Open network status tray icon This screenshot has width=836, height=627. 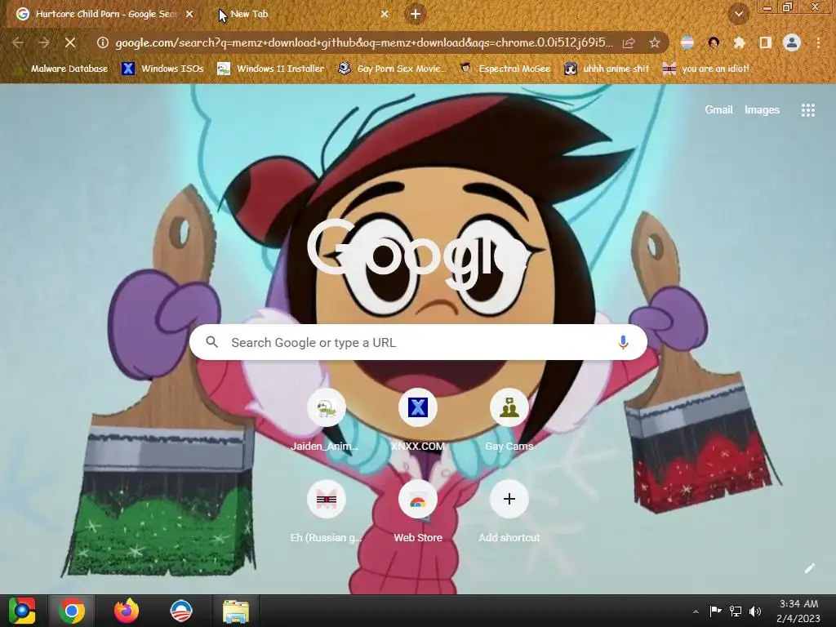736,611
